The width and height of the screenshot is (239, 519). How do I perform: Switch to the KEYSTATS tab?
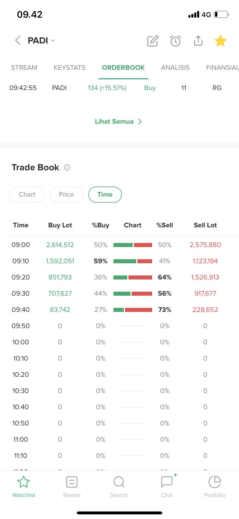point(70,68)
